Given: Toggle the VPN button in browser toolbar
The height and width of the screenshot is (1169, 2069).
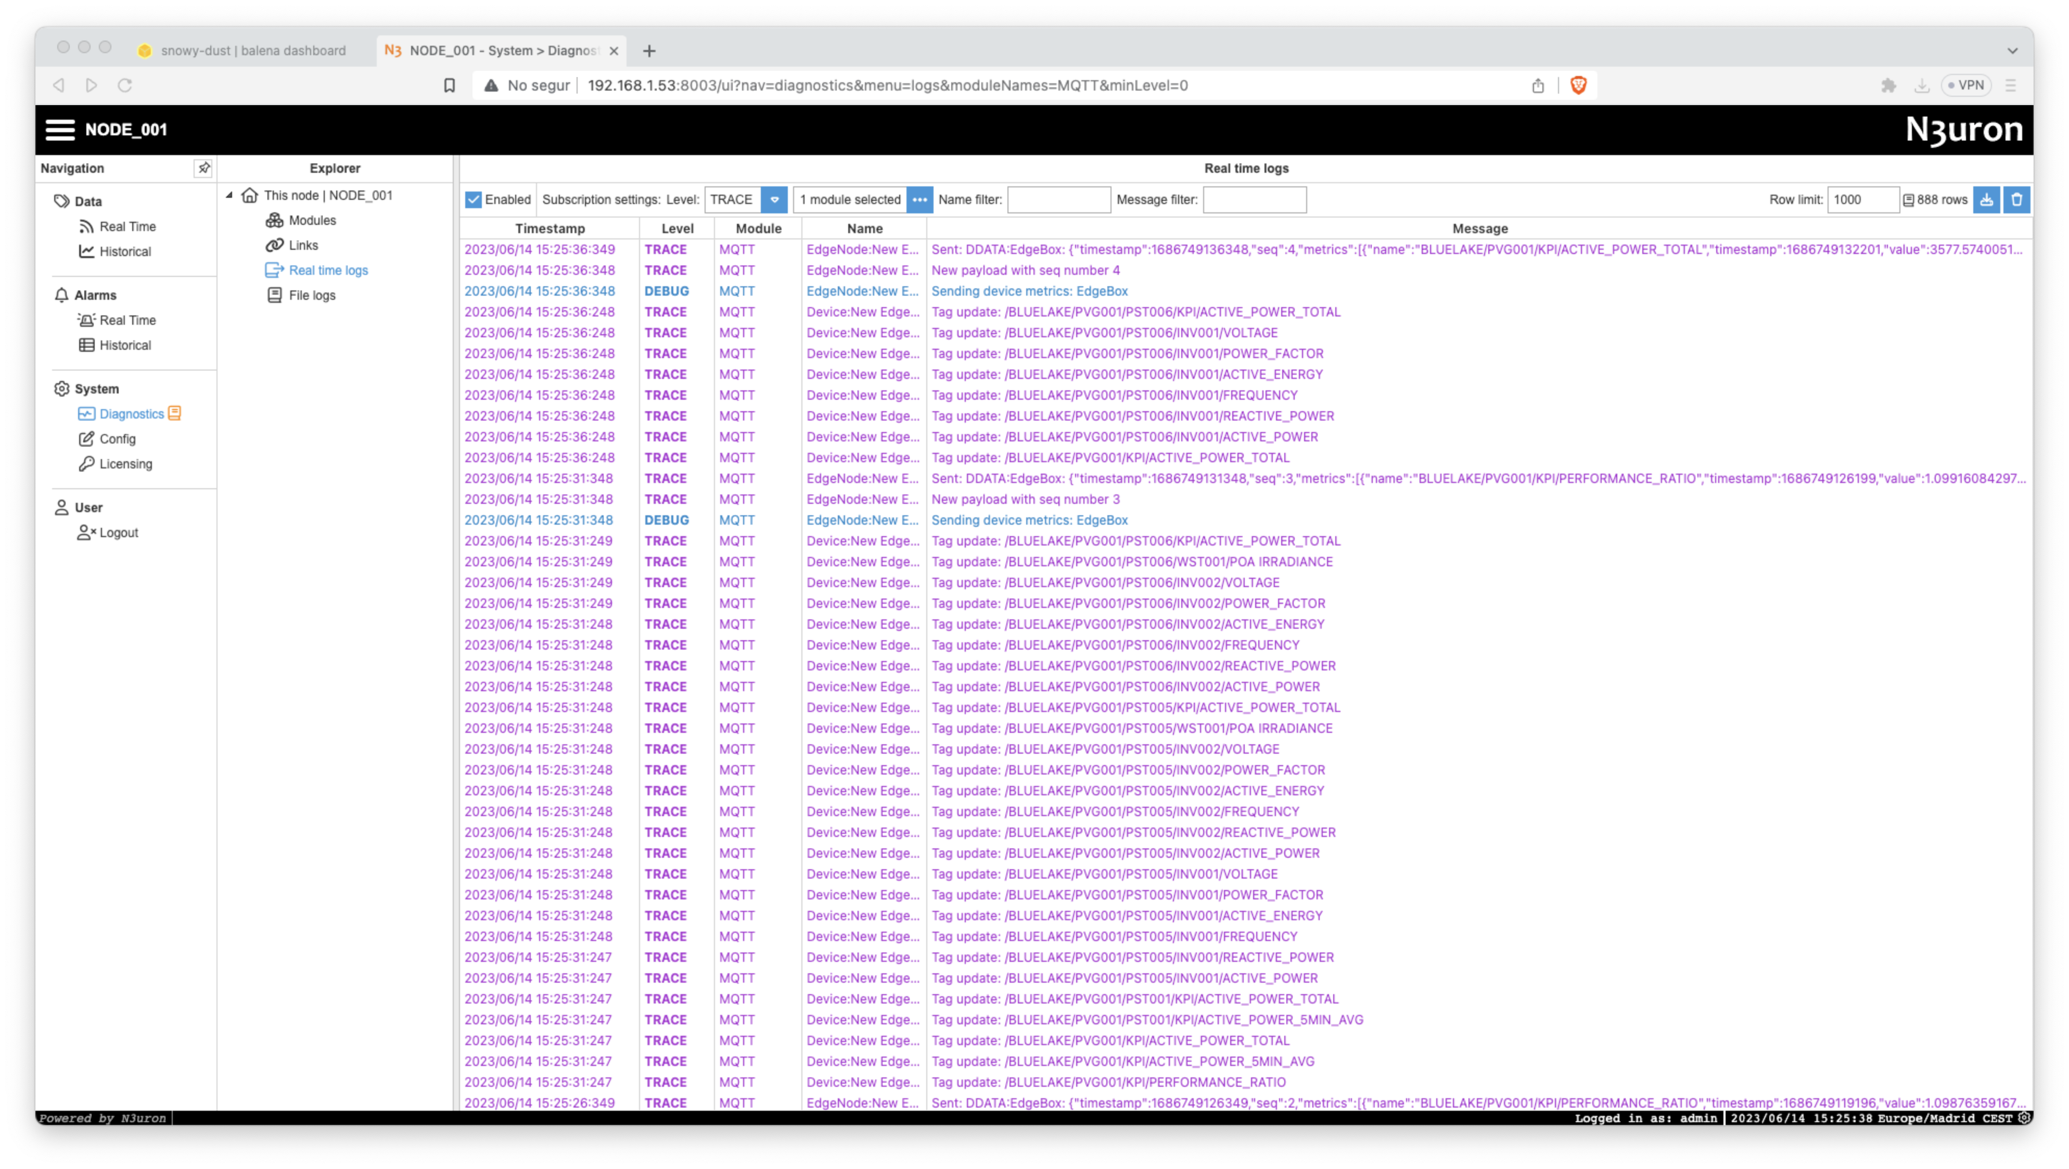Looking at the screenshot, I should pos(1965,85).
